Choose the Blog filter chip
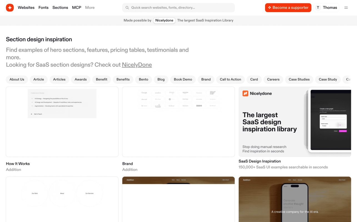 tap(161, 79)
